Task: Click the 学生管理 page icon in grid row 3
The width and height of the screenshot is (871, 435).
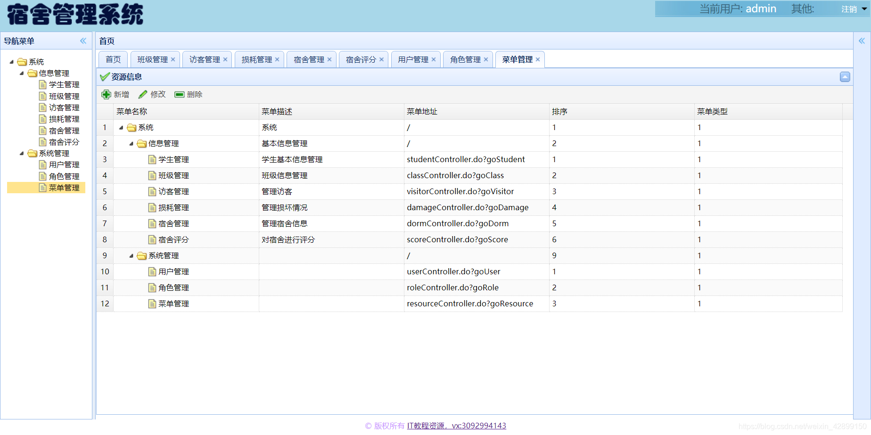Action: point(152,159)
